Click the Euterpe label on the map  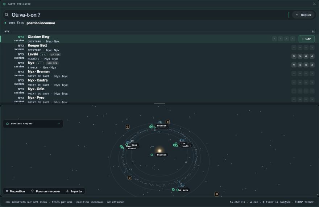click(x=162, y=125)
